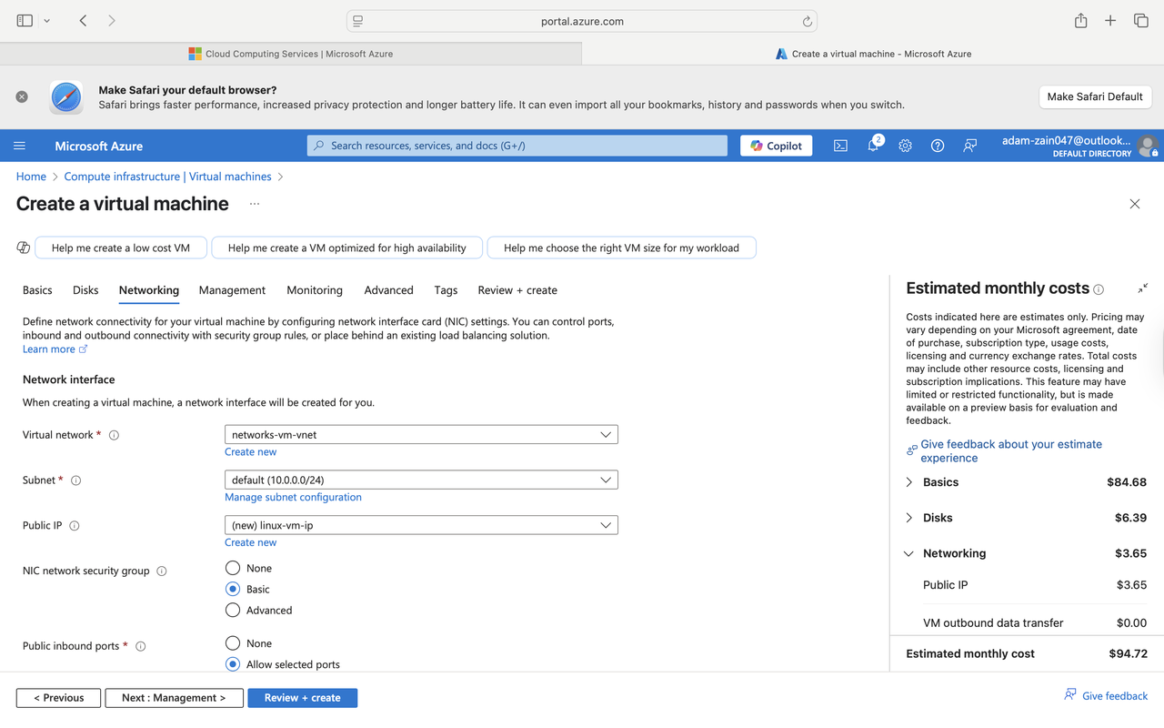Click Compute infrastructure | Virtual machines breadcrumb
The image size is (1164, 728).
pyautogui.click(x=167, y=177)
